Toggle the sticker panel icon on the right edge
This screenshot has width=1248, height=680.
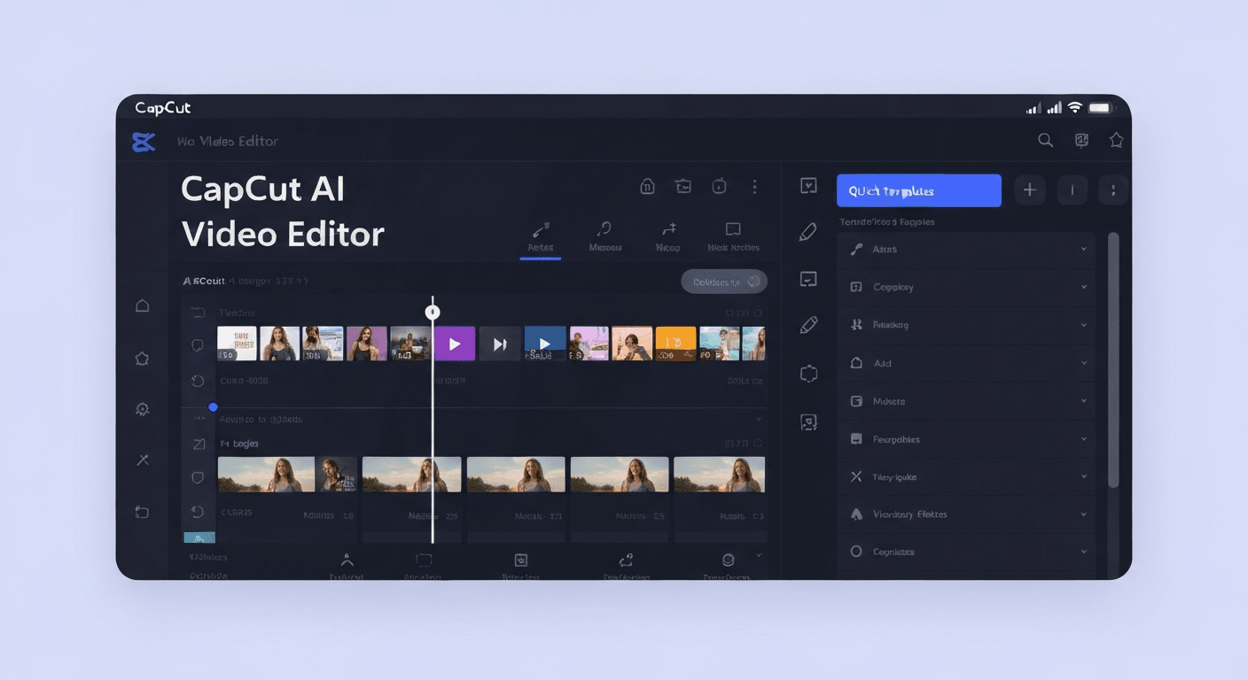pyautogui.click(x=807, y=421)
